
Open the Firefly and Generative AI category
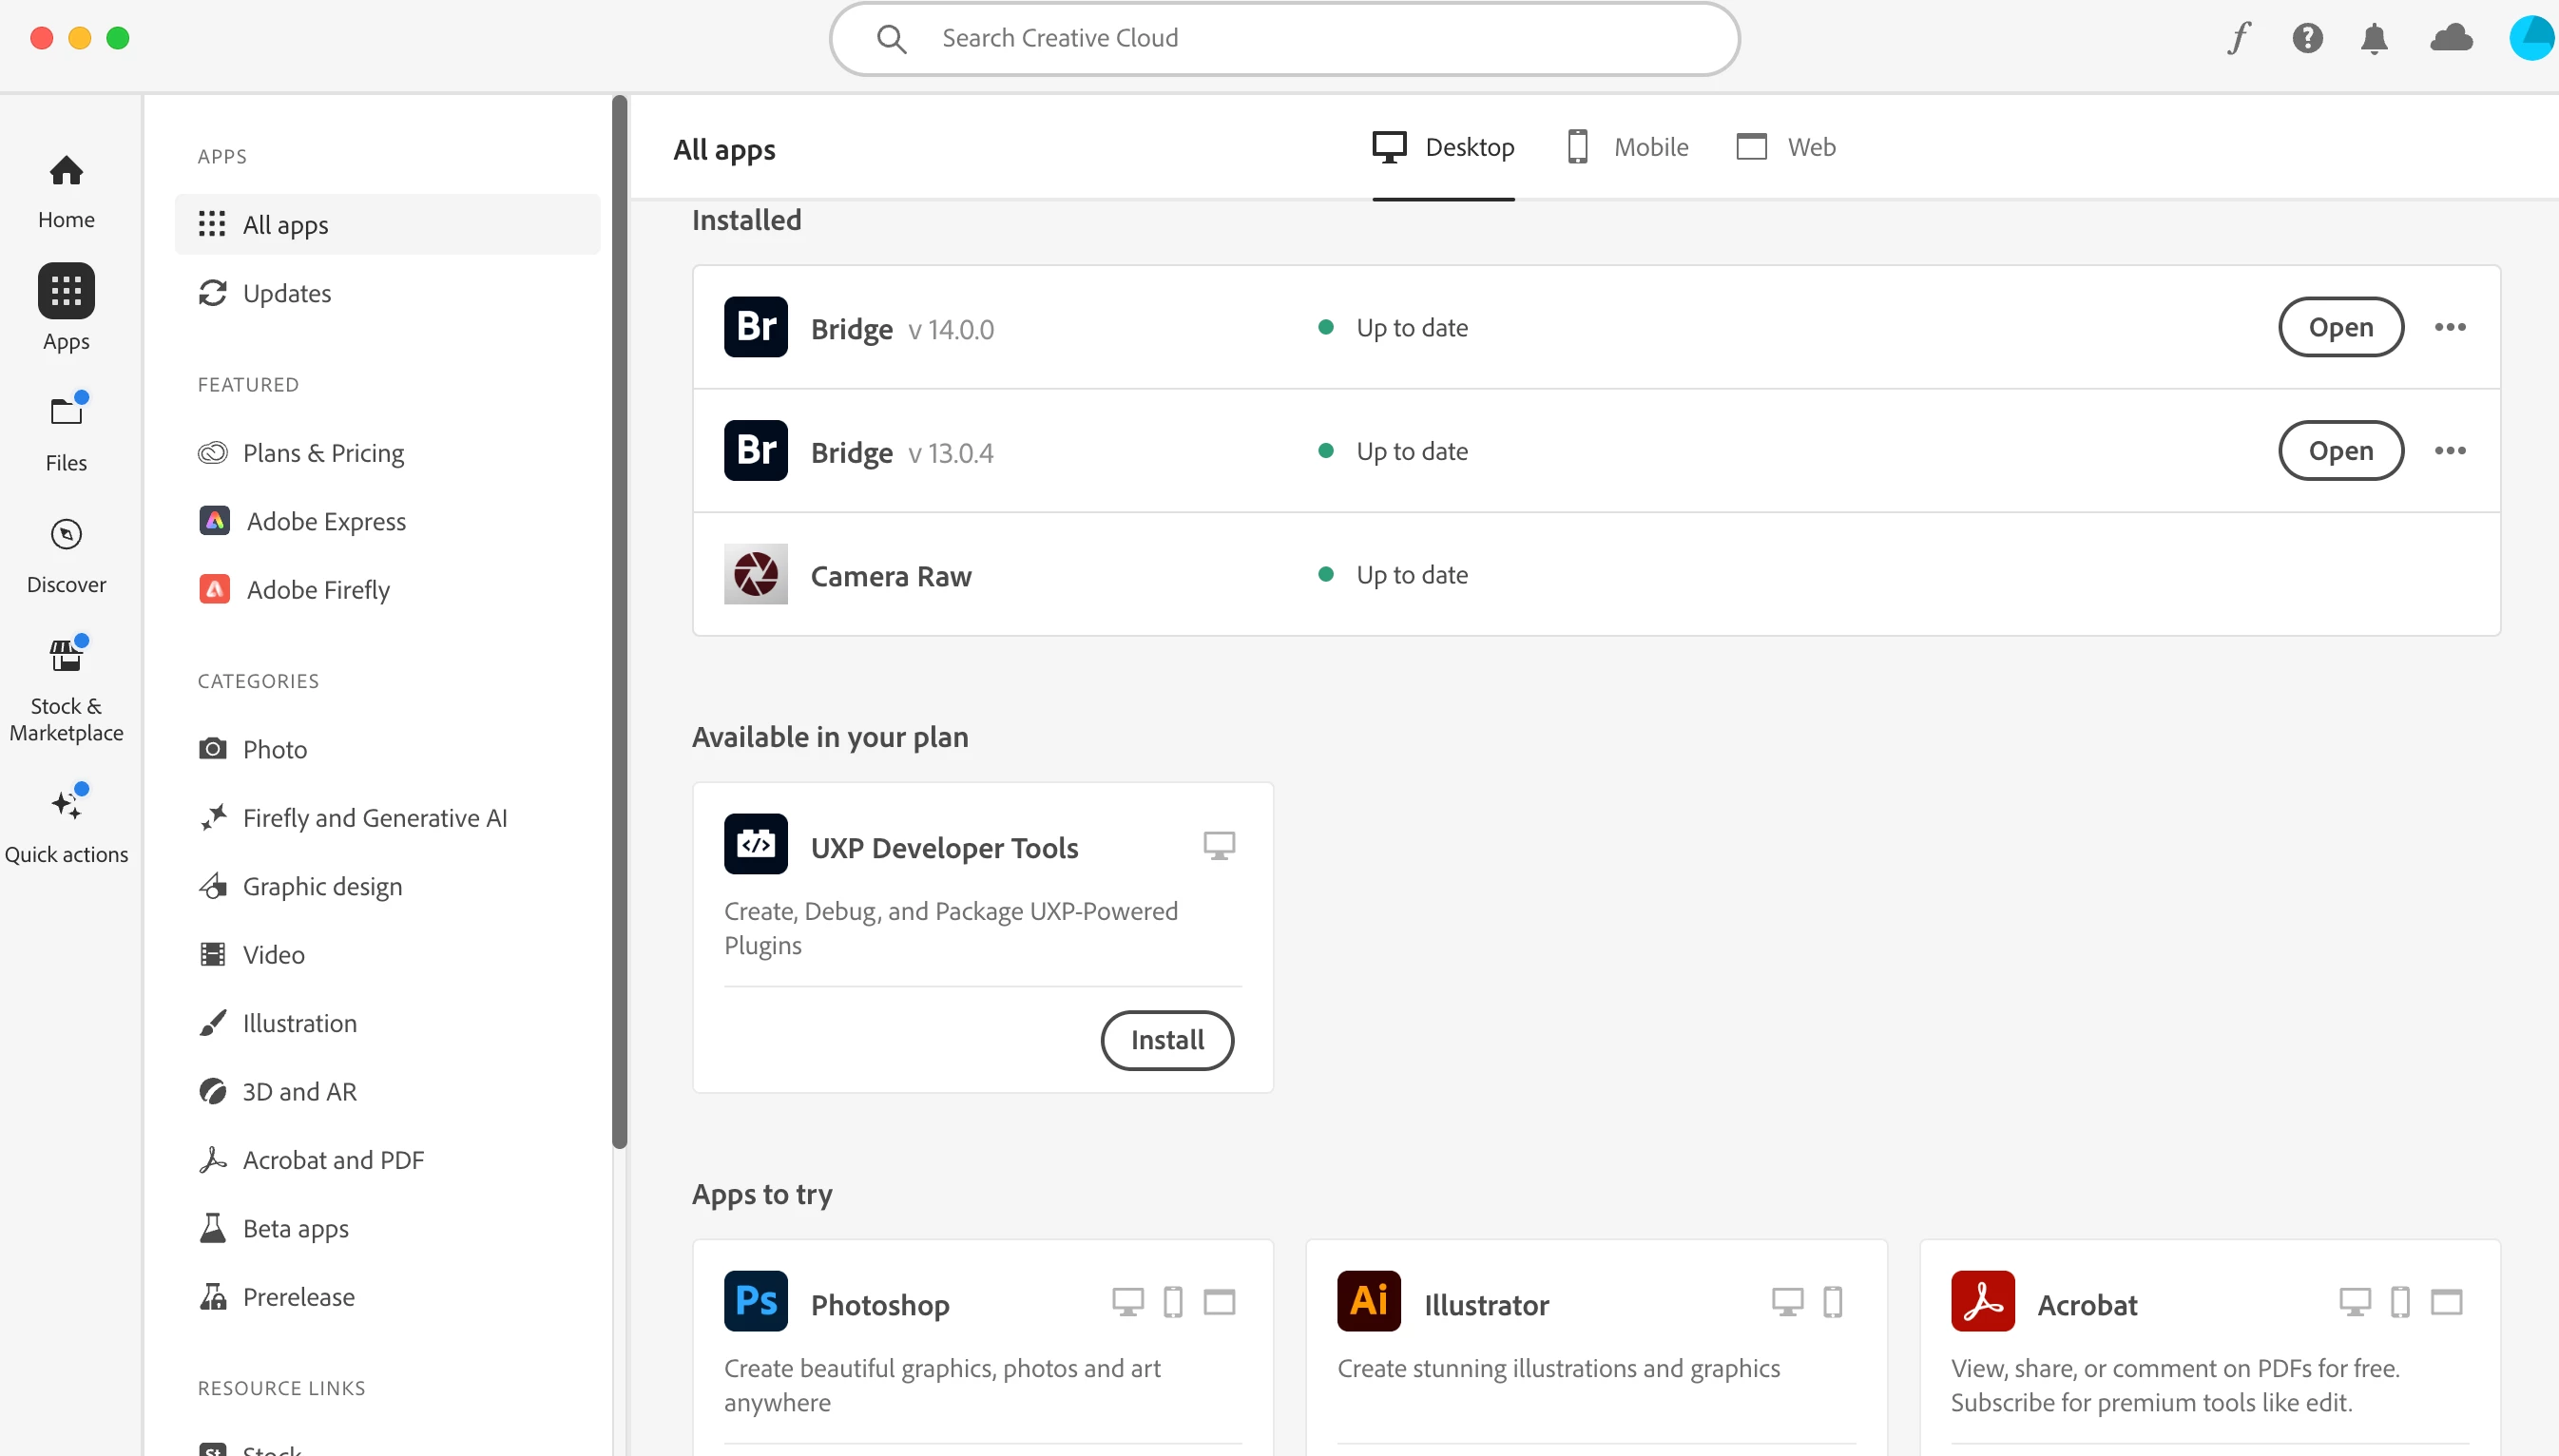374,818
